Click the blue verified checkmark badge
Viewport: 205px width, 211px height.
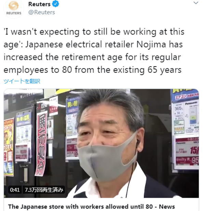(x=56, y=4)
